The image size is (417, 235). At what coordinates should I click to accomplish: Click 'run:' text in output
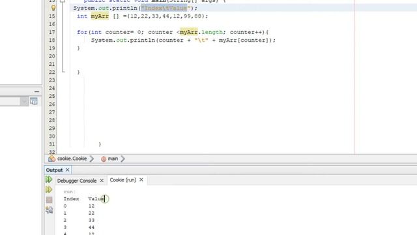[x=70, y=191]
